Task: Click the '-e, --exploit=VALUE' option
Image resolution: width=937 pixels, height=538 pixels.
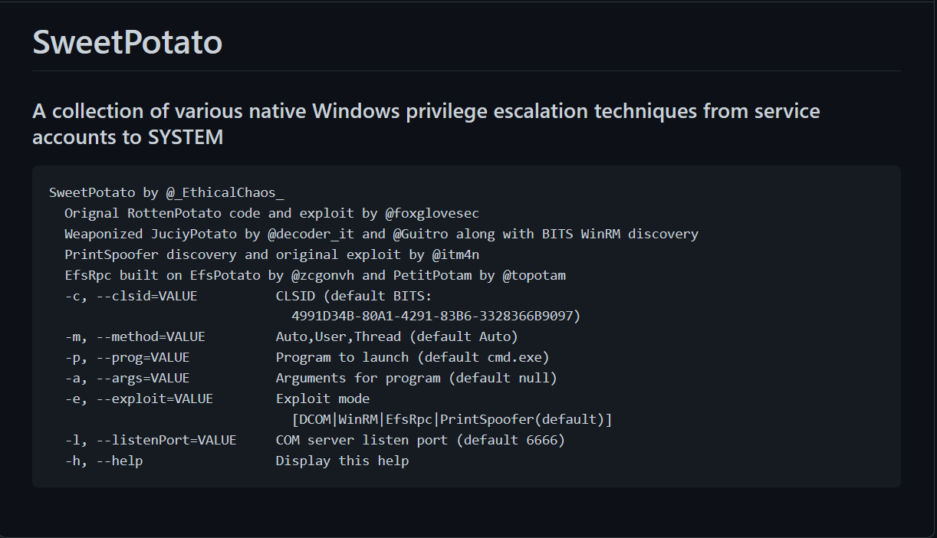Action: point(139,399)
